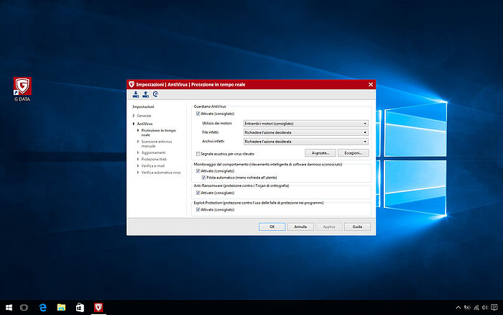Screen dimensions: 503x315
Task: Open help with the Guida button
Action: click(x=357, y=227)
